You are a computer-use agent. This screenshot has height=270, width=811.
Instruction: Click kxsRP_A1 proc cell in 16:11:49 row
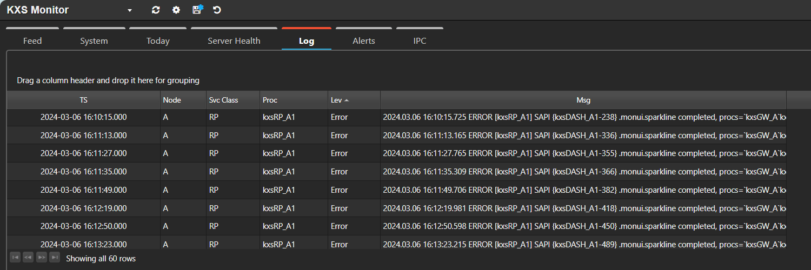pos(294,190)
